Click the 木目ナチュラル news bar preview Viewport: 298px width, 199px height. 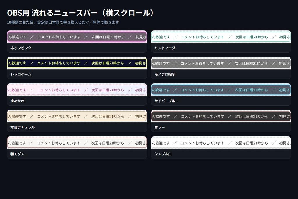[x=77, y=116]
